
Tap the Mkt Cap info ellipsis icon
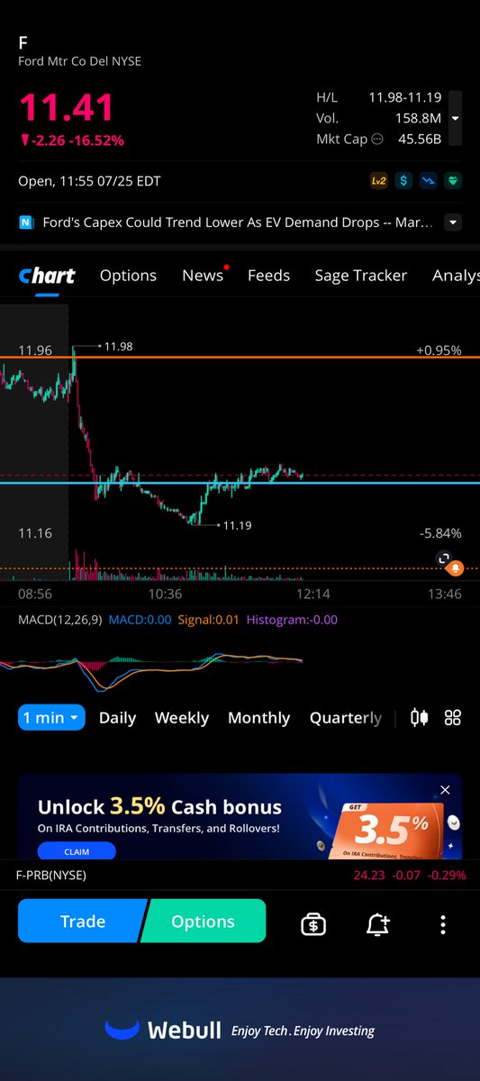[377, 139]
